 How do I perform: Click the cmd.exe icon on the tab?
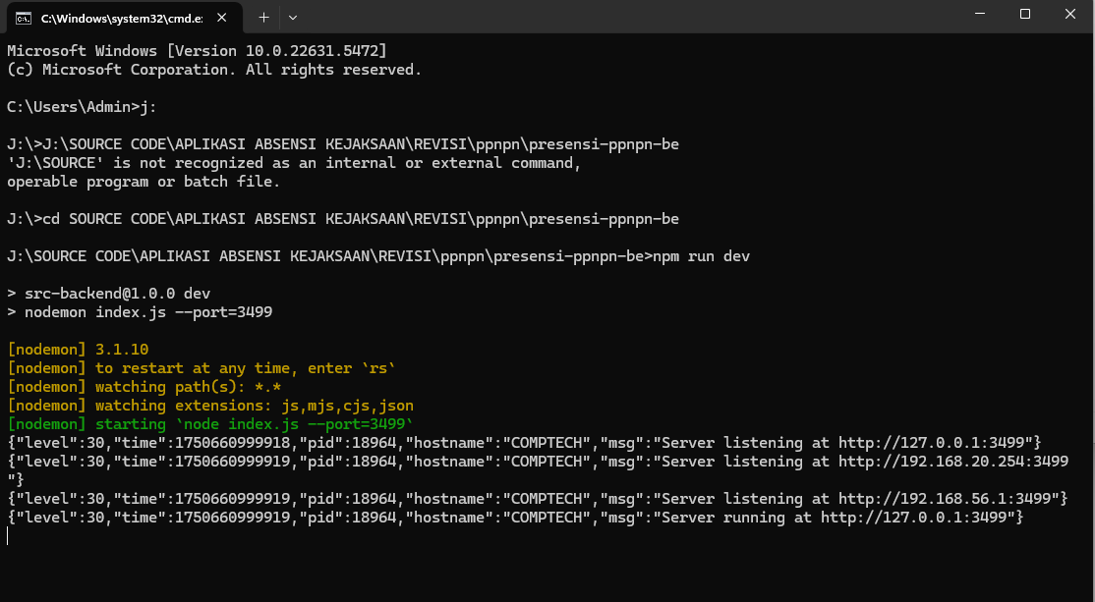click(23, 17)
